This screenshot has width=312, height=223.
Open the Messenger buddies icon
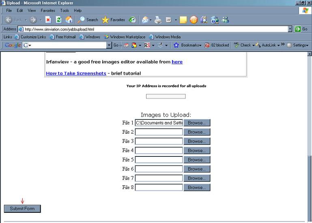tap(225, 20)
